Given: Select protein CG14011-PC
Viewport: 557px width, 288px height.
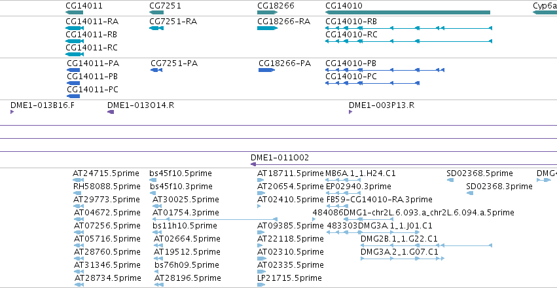Looking at the screenshot, I should click(93, 90).
